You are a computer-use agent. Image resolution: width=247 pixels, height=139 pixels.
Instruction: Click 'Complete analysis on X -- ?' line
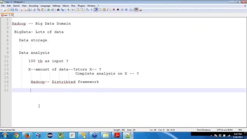(x=107, y=74)
